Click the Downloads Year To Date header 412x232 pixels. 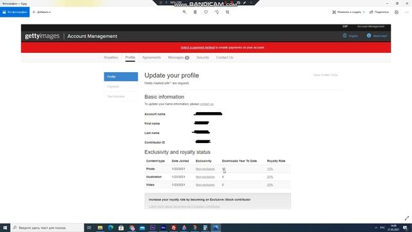(239, 161)
